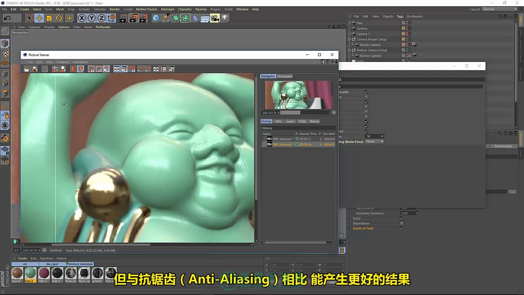Toggle the SSAO checkbox
The width and height of the screenshot is (524, 295).
coord(402,218)
